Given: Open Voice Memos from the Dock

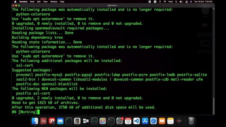Looking at the screenshot, I should (179, 121).
